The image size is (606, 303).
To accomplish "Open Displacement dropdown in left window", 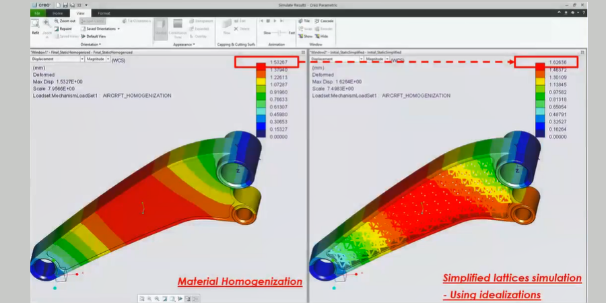I will [x=57, y=59].
